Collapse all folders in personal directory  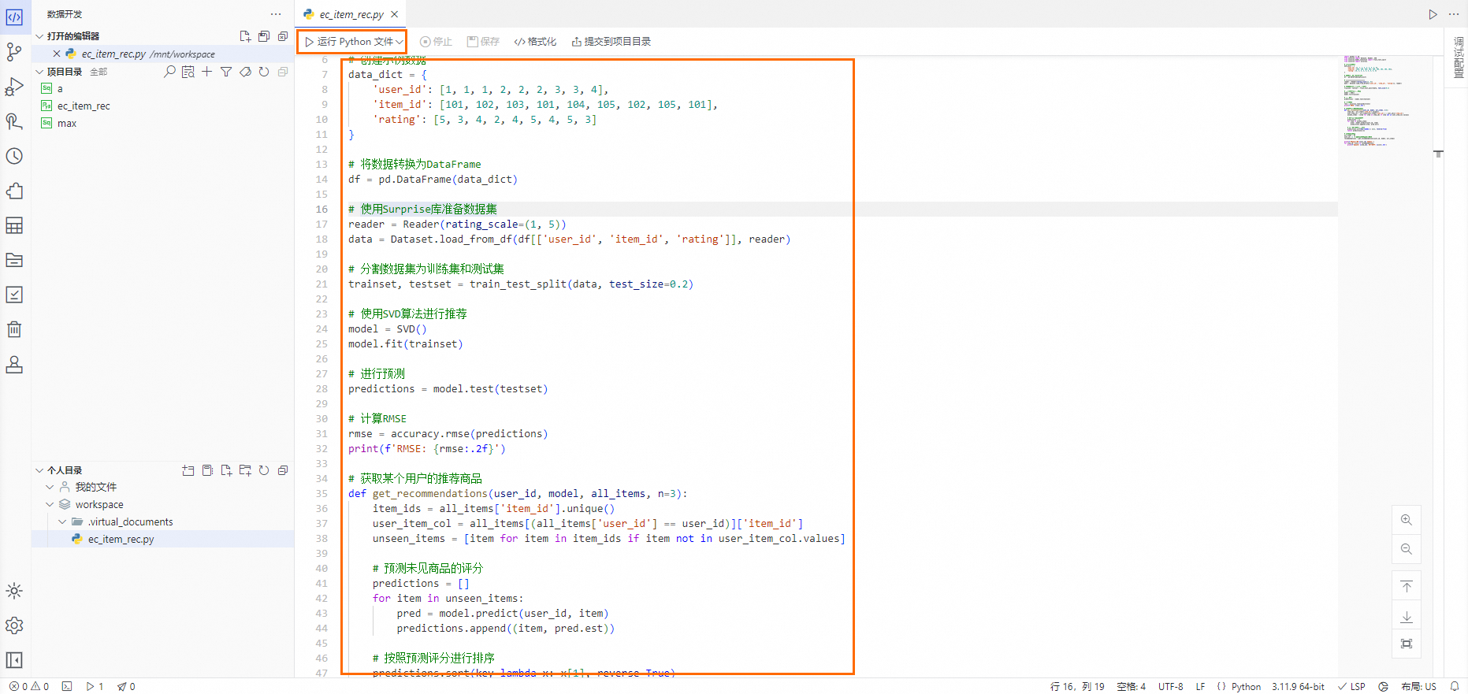tap(283, 470)
